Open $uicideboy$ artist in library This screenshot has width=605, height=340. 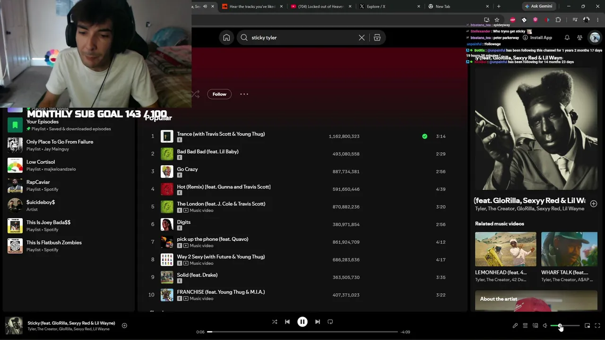[69, 205]
